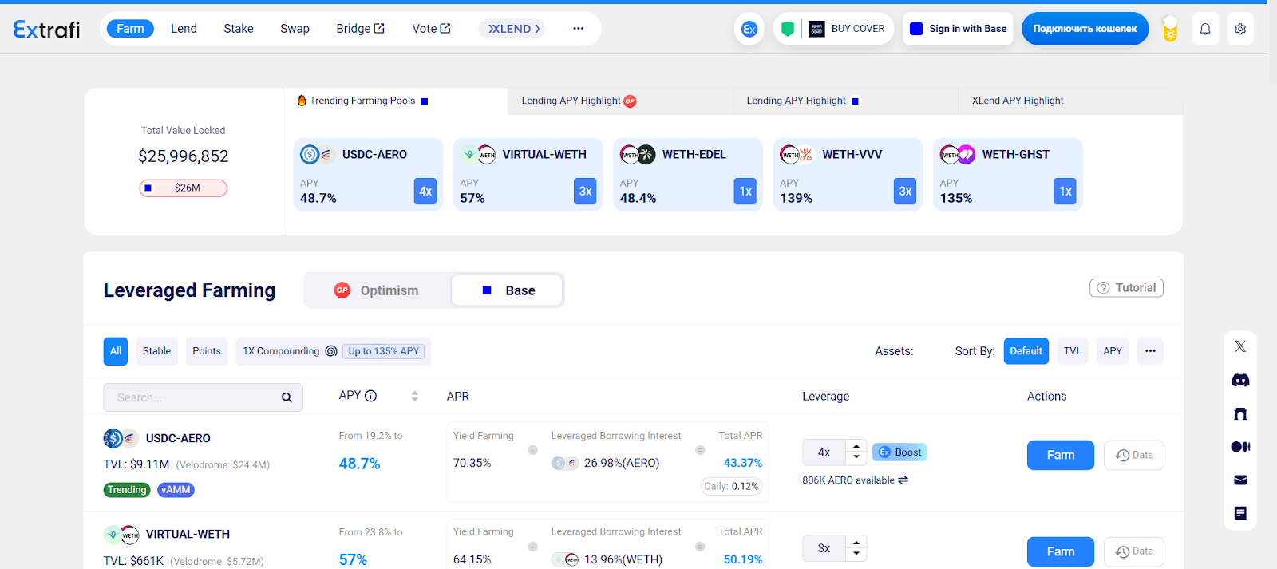Click the AERO token toggle icon in borrowing interest

pos(564,463)
